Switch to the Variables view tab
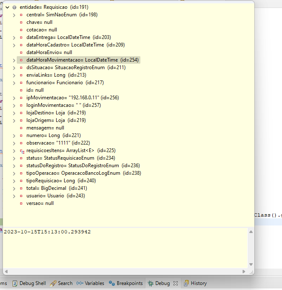Viewport: 282px width, 290px height. coord(90,283)
